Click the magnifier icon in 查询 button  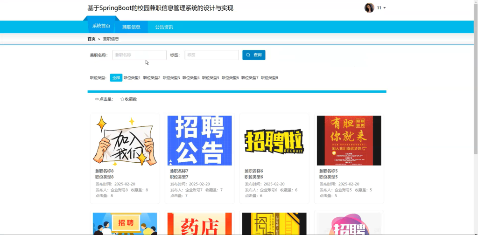[248, 55]
